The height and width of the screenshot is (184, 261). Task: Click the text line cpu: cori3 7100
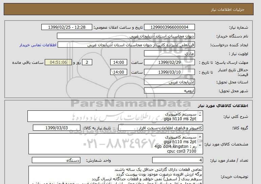(182, 151)
